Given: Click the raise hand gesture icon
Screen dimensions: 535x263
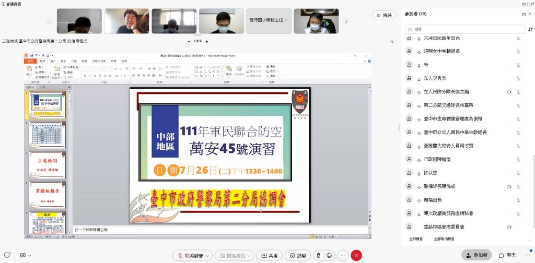Looking at the screenshot, I should tap(318, 256).
